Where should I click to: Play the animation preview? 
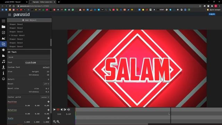(54, 110)
